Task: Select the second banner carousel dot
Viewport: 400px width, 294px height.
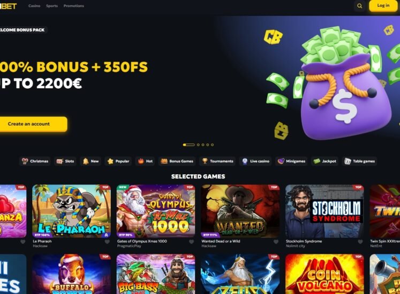Action: (x=198, y=145)
